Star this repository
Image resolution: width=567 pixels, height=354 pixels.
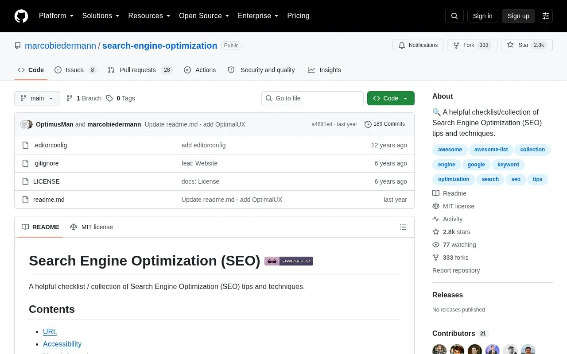pos(527,45)
